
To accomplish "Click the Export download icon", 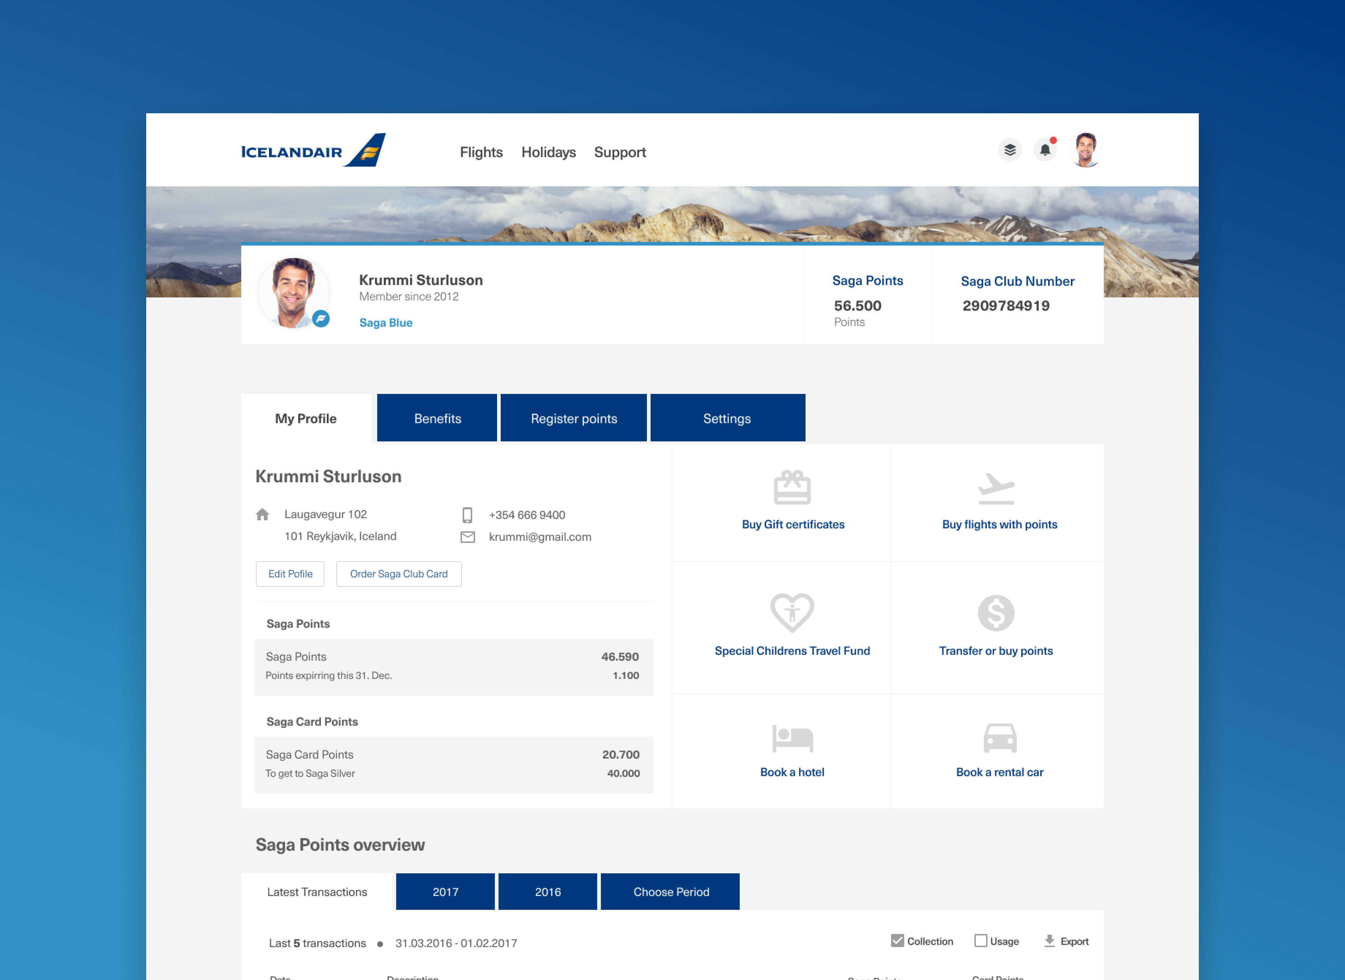I will click(1050, 941).
